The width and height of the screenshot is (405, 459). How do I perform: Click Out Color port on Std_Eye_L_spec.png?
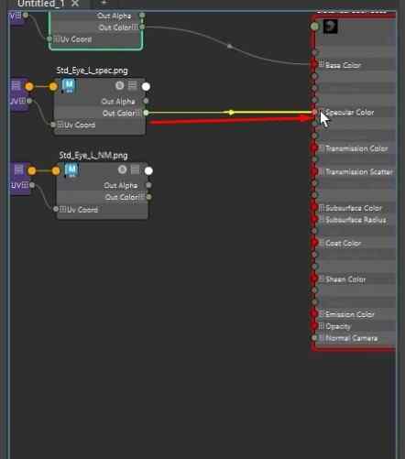click(x=147, y=113)
